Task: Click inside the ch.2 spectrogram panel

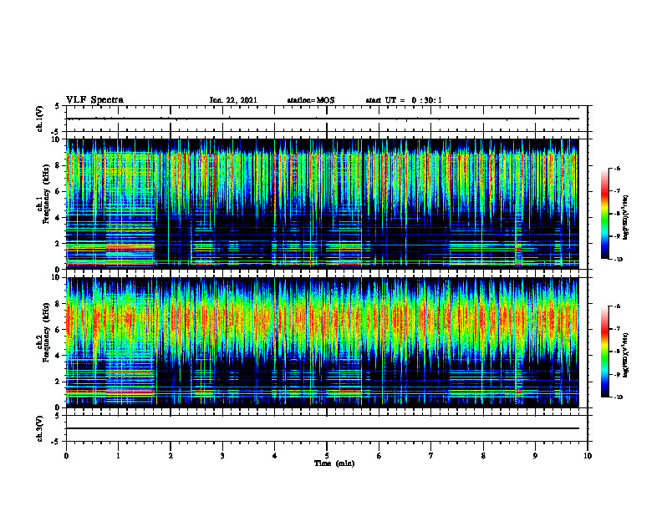Action: tap(323, 342)
